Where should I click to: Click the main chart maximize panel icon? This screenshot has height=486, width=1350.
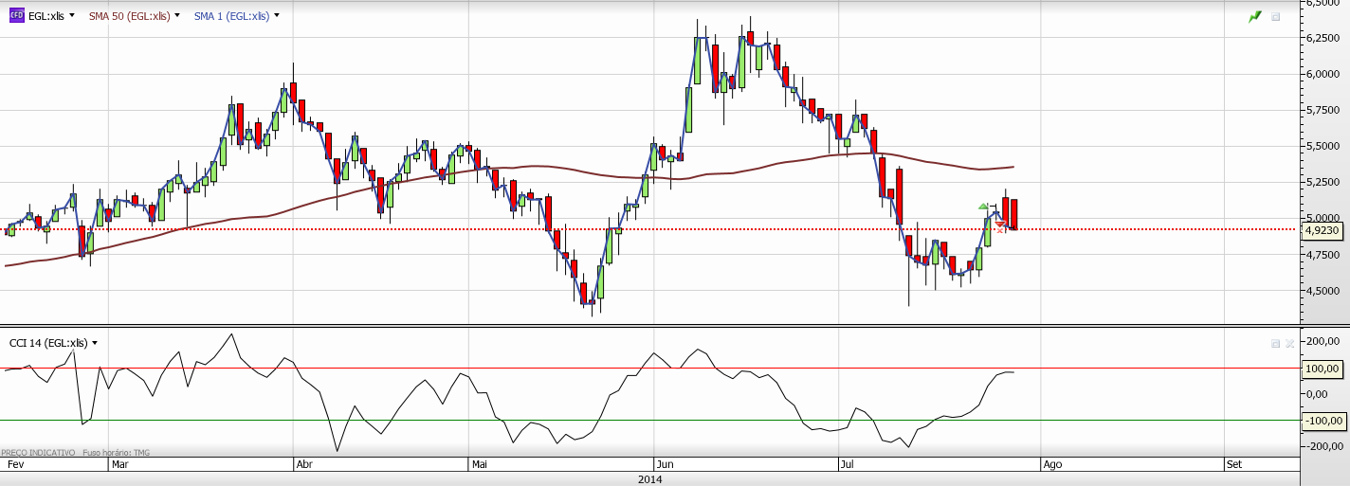click(x=1275, y=16)
